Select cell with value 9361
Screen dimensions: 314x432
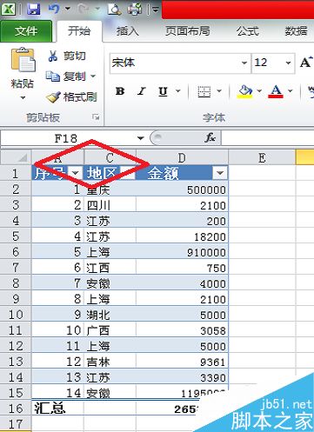(182, 362)
